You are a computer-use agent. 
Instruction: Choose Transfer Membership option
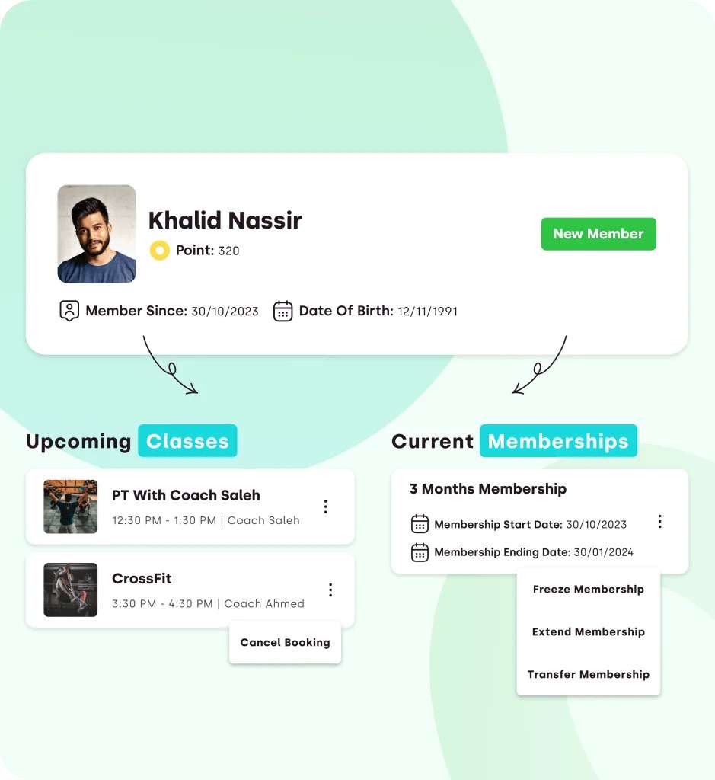[x=588, y=674]
